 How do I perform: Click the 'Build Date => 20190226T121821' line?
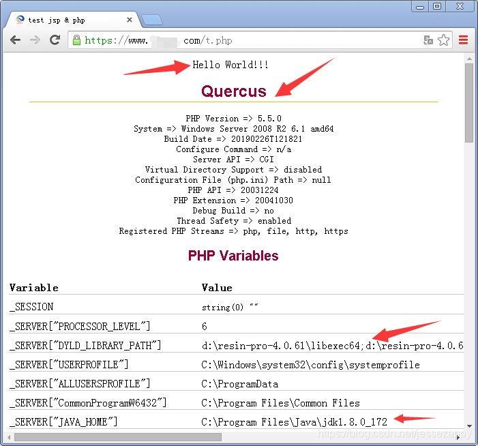(233, 139)
